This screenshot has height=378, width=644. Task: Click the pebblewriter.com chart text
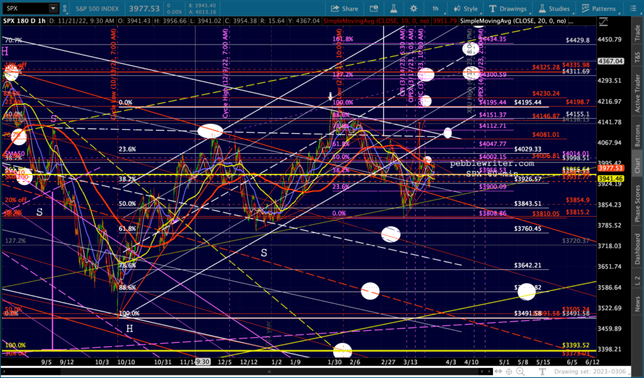492,163
